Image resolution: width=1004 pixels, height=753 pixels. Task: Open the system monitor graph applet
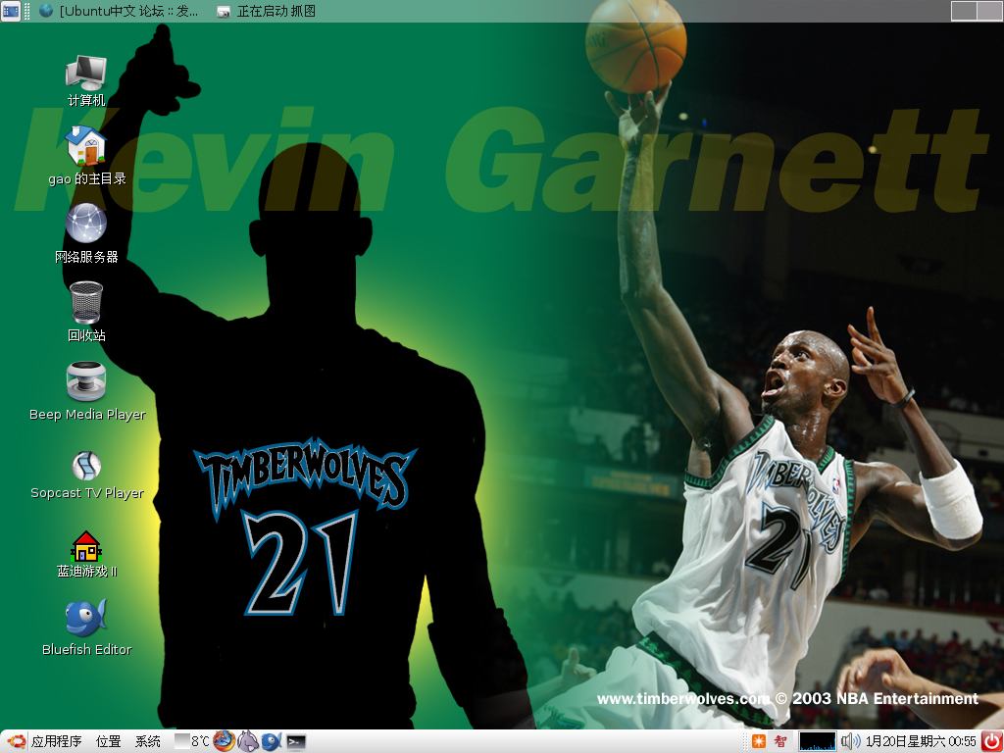(817, 741)
